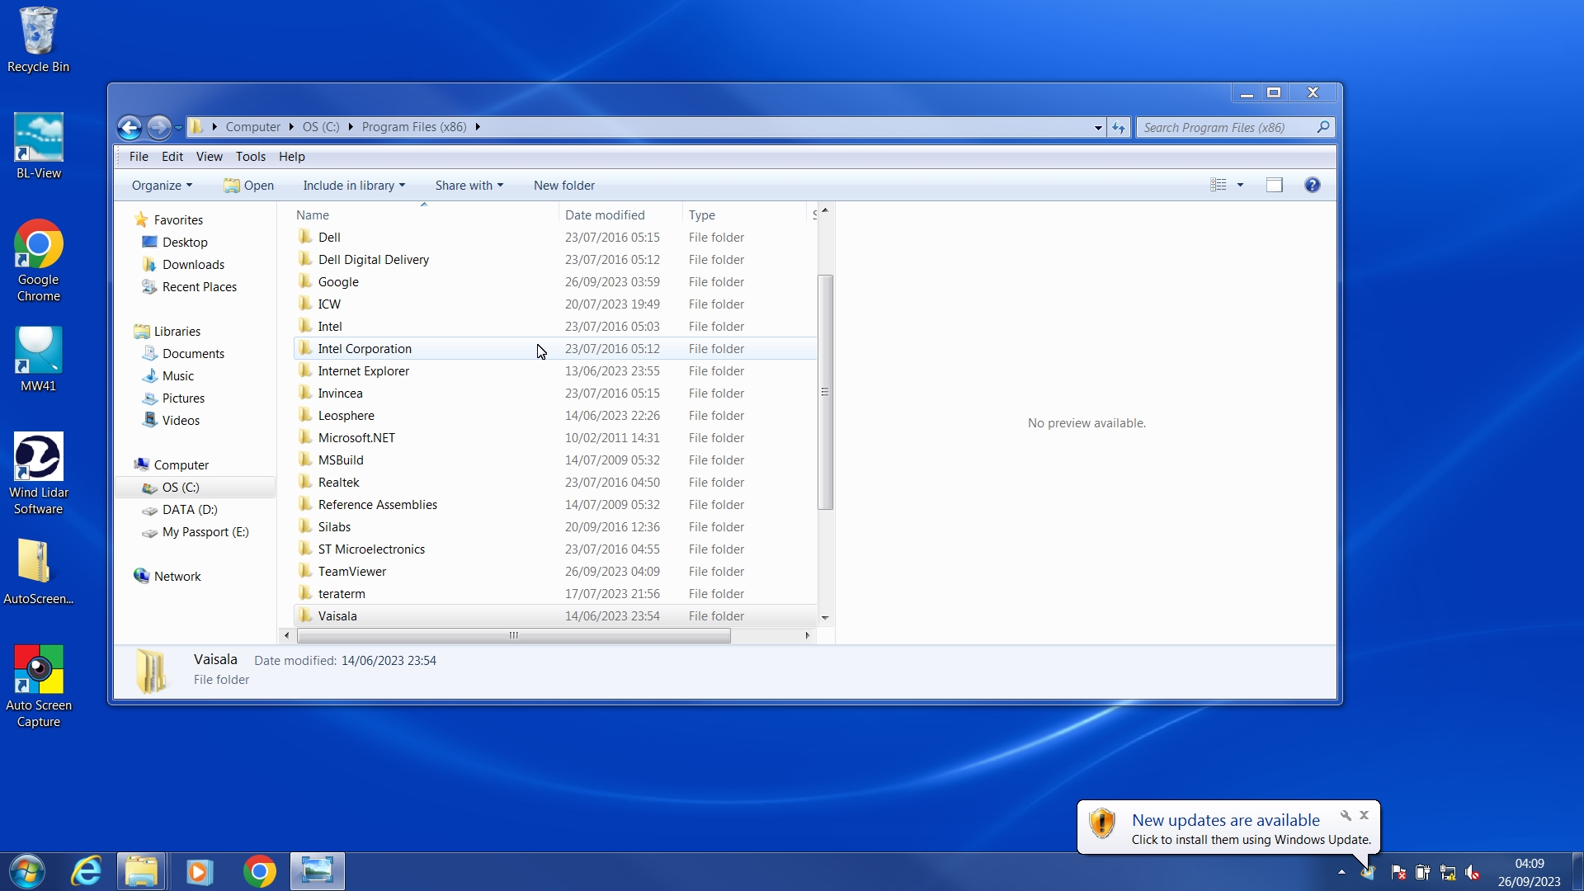
Task: Click the Back navigation arrow button
Action: coord(130,127)
